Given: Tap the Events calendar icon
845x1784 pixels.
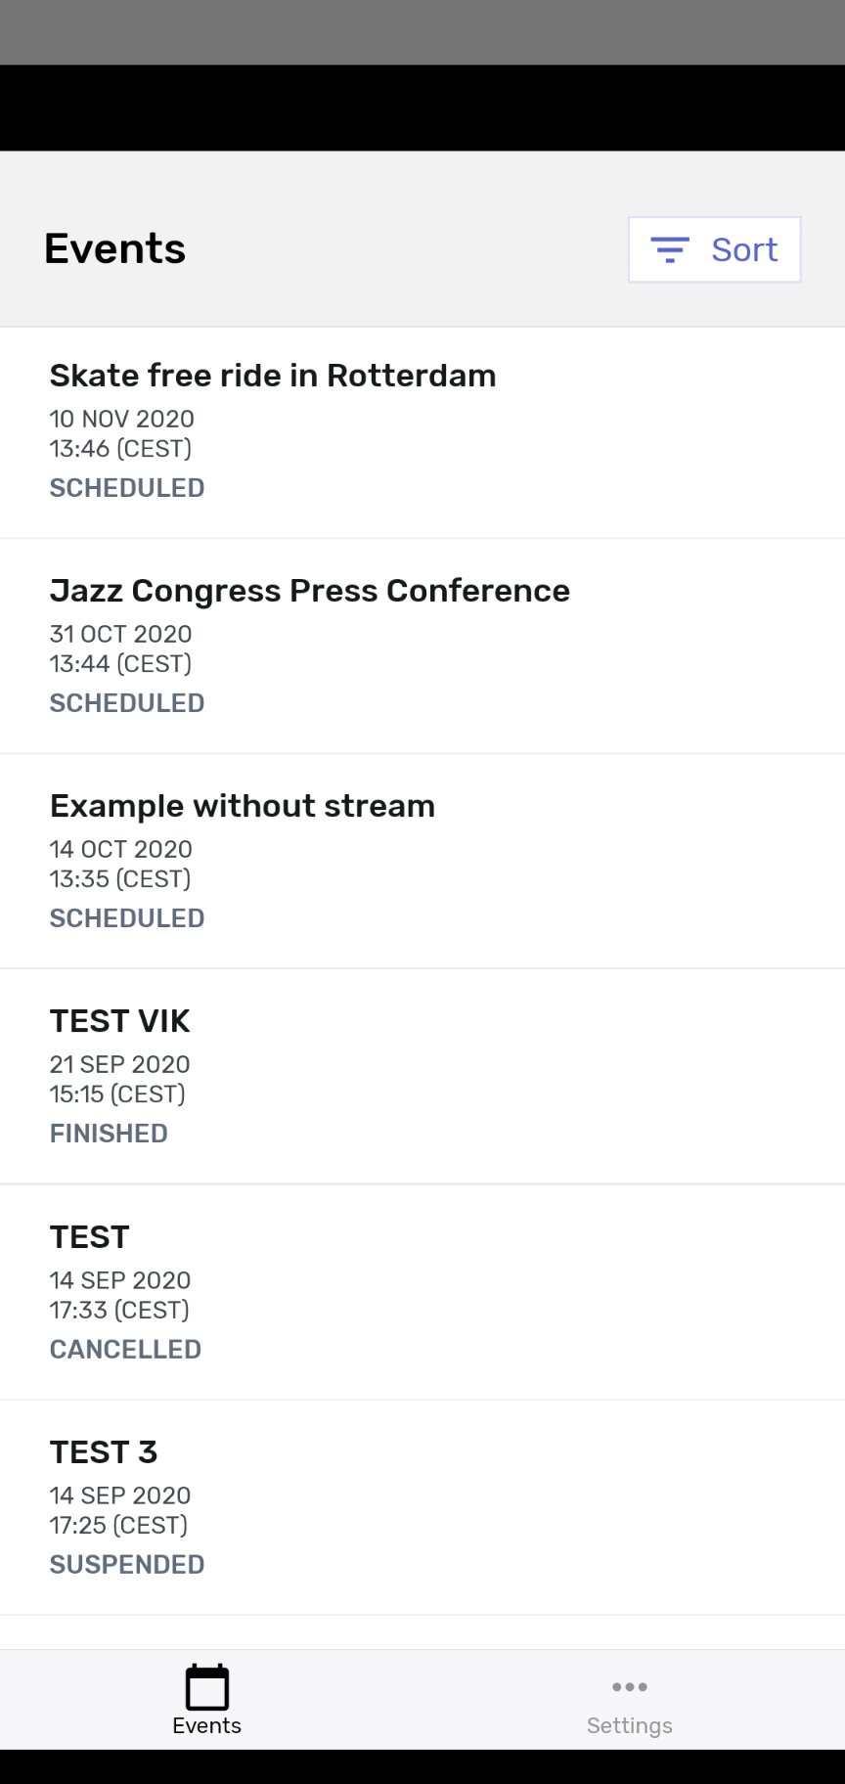Looking at the screenshot, I should [206, 1687].
